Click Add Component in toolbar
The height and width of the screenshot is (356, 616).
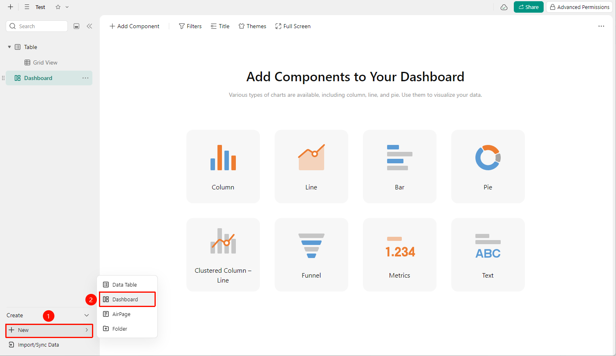(134, 26)
